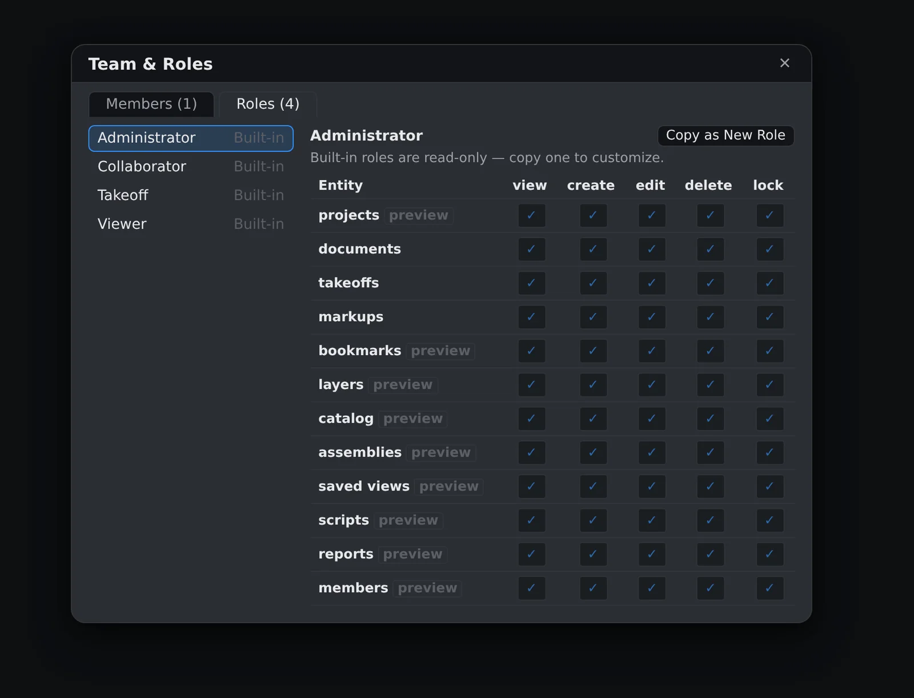914x698 pixels.
Task: Click the lock column header
Action: (768, 186)
